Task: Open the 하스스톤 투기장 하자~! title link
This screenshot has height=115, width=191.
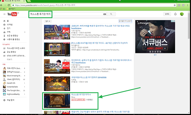Action: [x=81, y=95]
